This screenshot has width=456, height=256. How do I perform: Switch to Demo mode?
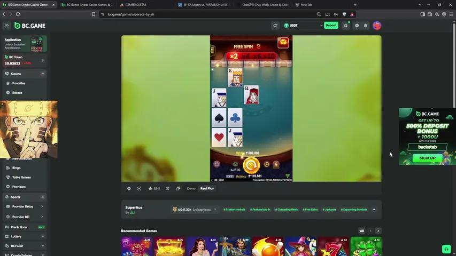(x=191, y=188)
